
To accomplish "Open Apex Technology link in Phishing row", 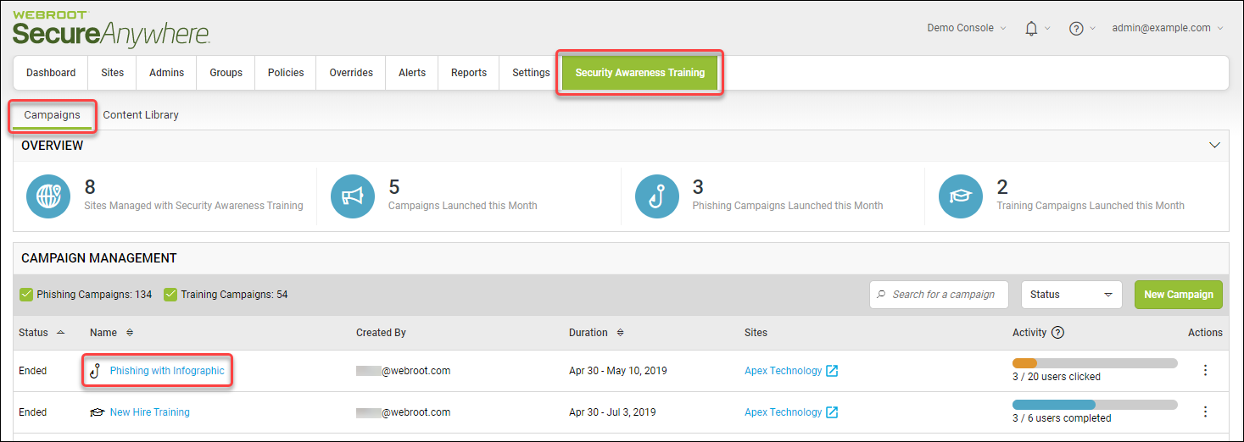I will [783, 371].
